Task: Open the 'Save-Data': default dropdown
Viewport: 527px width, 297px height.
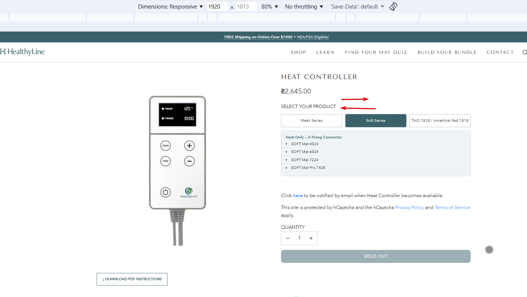Action: coord(357,7)
